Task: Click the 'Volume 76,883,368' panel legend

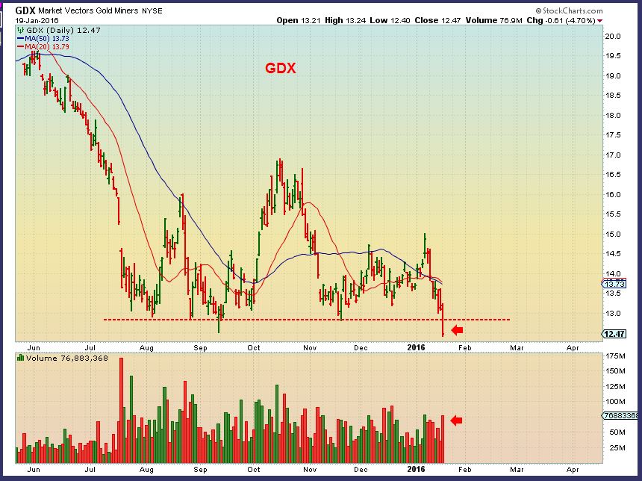Action: (x=66, y=358)
